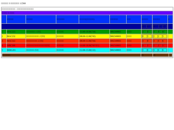Click row number 3 in the orange row
The height and width of the screenshot is (130, 174).
[2, 41]
